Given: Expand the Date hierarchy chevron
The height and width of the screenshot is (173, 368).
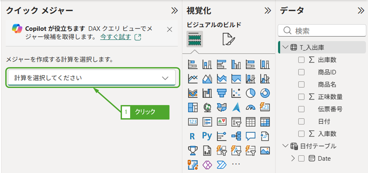Looking at the screenshot, I should pos(292,159).
